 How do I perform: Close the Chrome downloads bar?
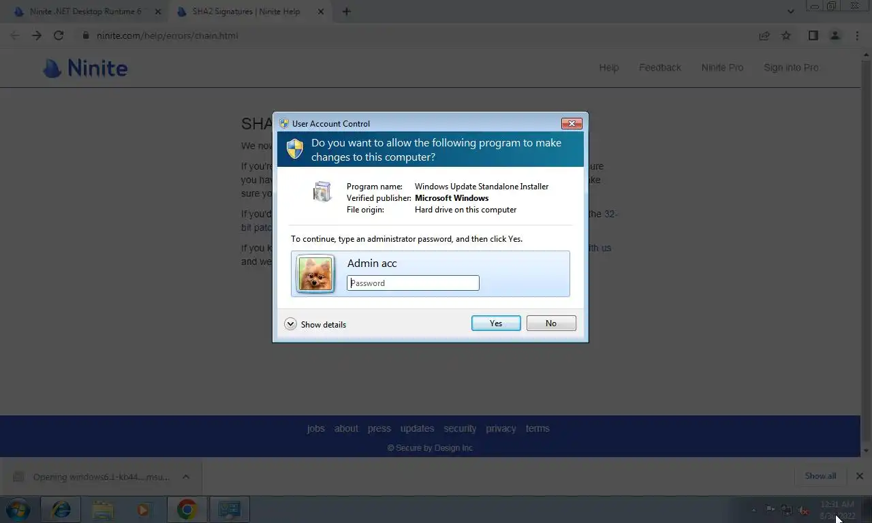pyautogui.click(x=860, y=476)
